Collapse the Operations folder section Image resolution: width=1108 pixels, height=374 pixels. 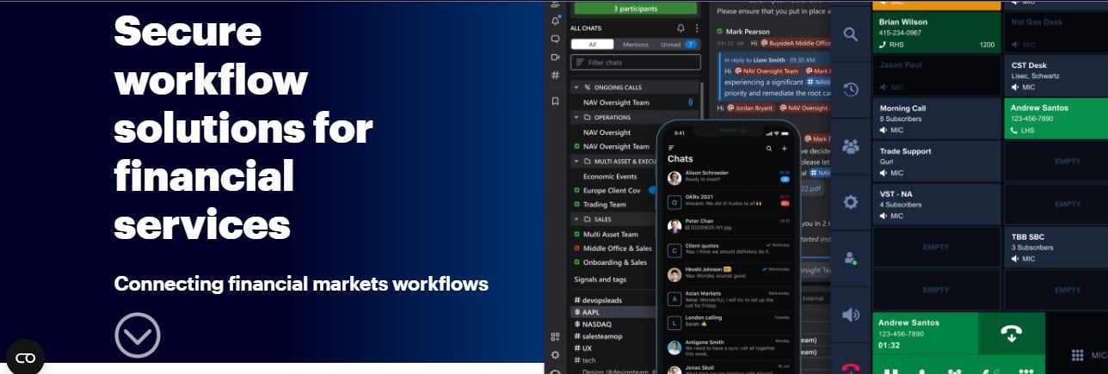pyautogui.click(x=576, y=117)
